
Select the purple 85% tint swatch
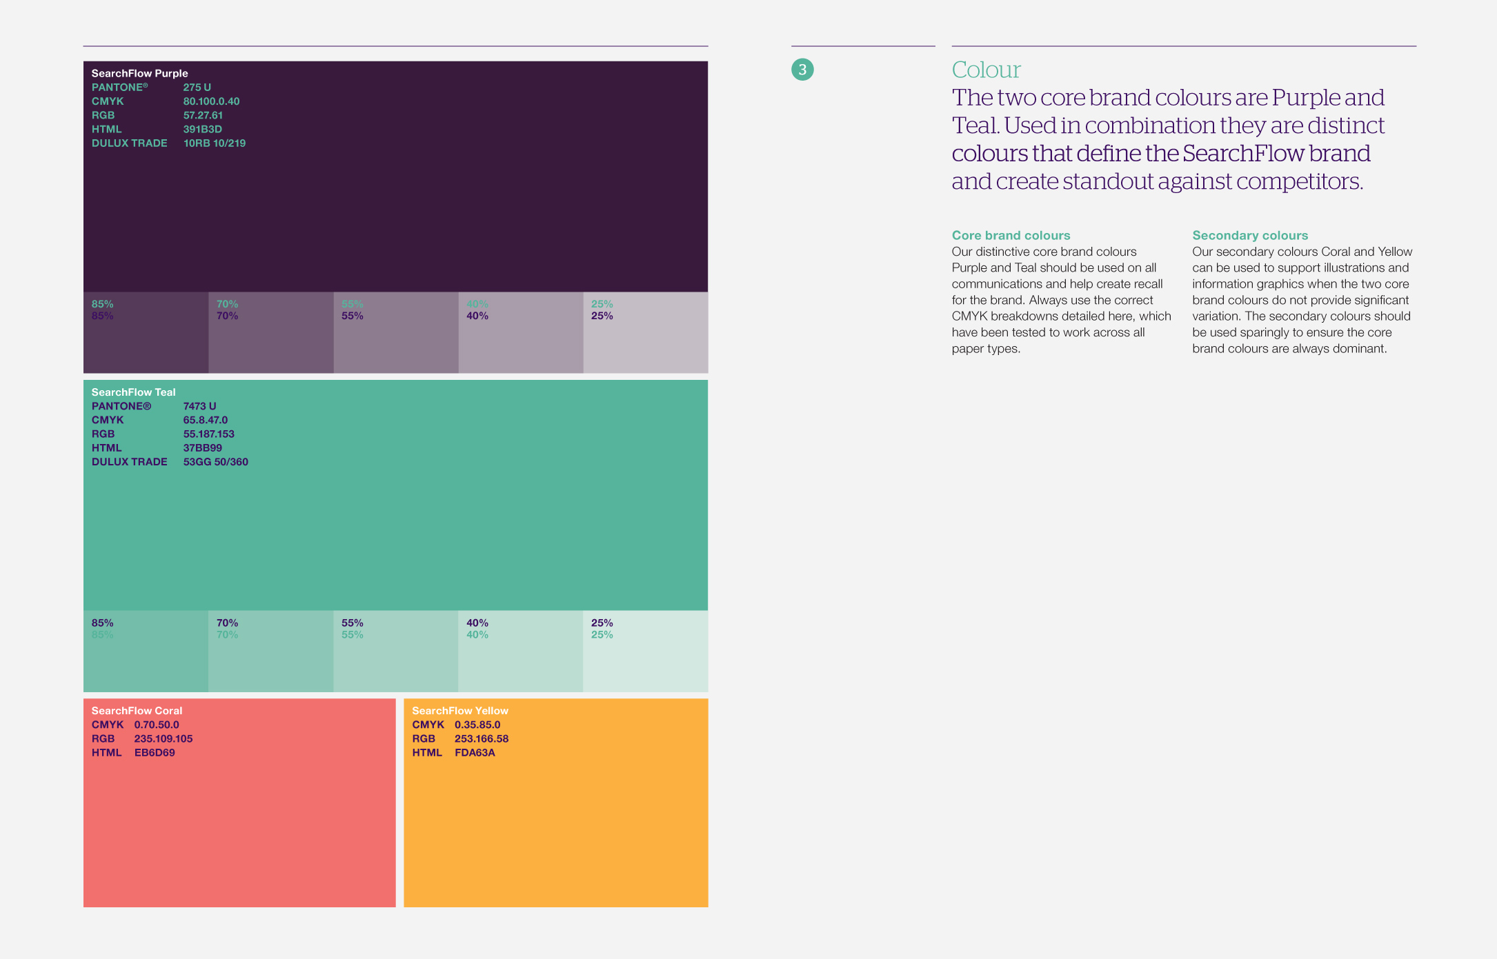[x=146, y=332]
